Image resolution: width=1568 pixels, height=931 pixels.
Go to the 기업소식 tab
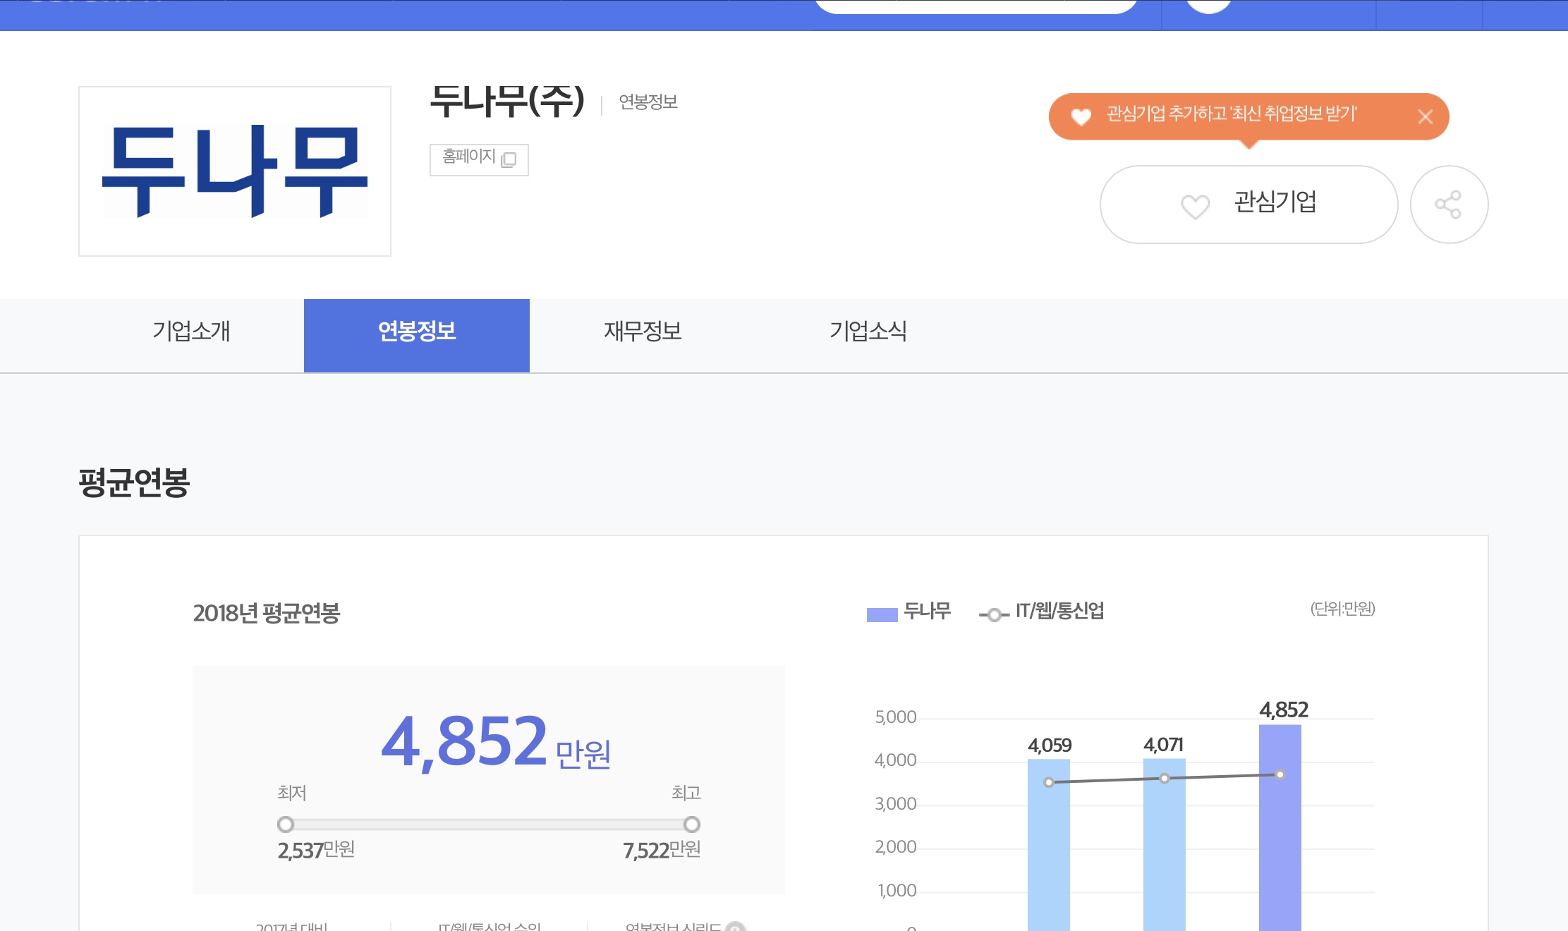[x=868, y=331]
